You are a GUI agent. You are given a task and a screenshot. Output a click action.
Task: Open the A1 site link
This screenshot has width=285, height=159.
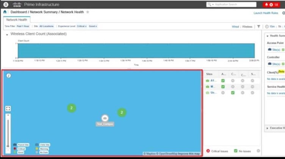213,80
